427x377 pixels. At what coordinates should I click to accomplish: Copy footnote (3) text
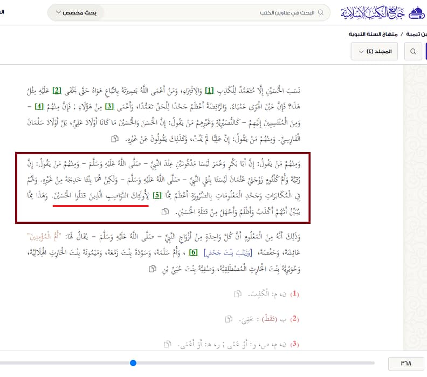coord(168,344)
